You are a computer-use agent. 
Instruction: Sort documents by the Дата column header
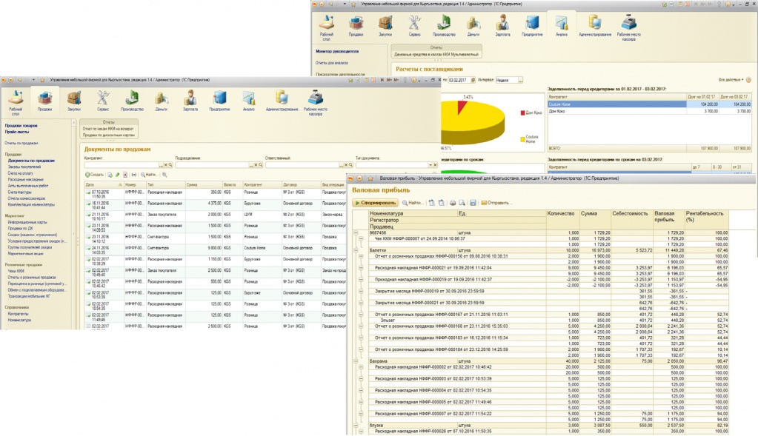click(104, 185)
